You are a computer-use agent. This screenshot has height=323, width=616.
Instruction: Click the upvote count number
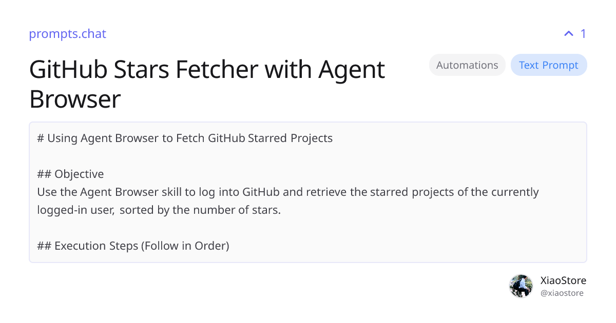point(583,34)
